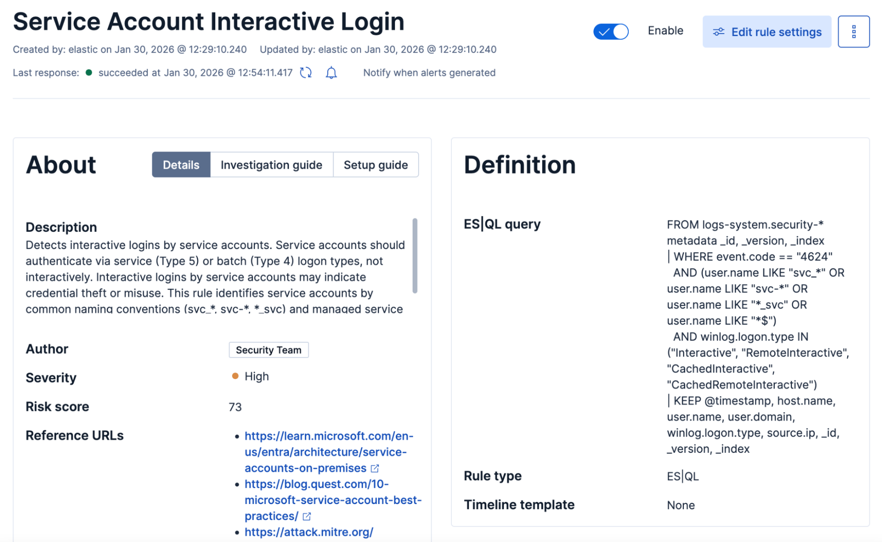Click the succeeded at timestamp text
This screenshot has height=542, width=882.
pos(195,72)
